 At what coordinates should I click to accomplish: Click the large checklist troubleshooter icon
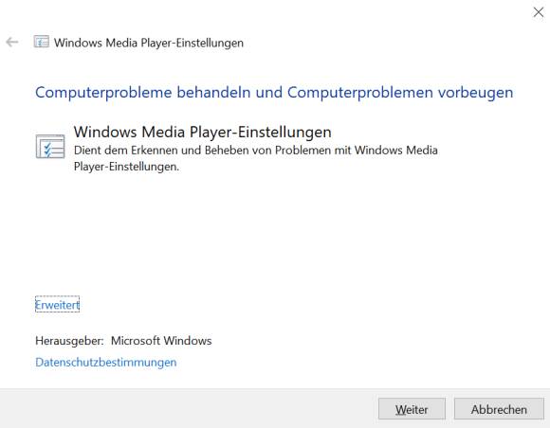[50, 147]
